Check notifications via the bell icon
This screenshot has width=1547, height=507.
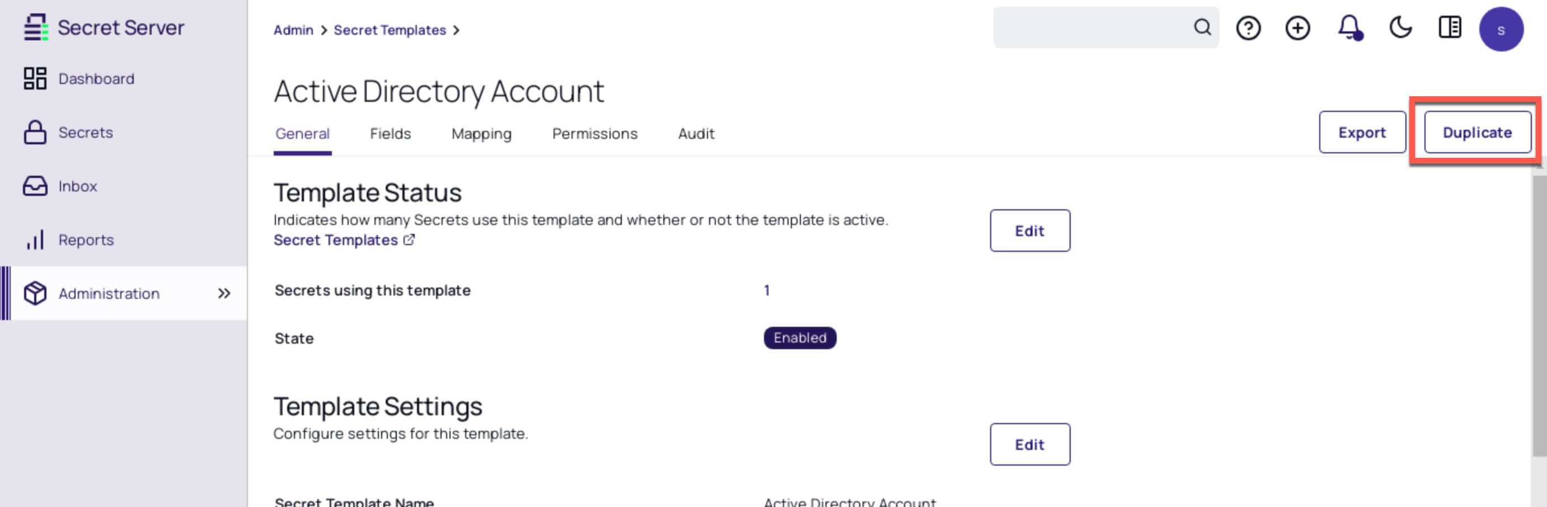pos(1348,27)
